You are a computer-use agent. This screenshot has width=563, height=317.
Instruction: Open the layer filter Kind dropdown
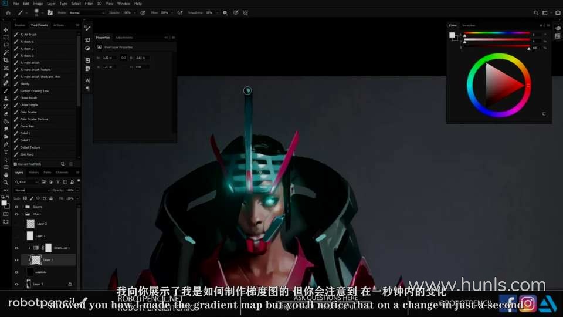click(x=26, y=182)
